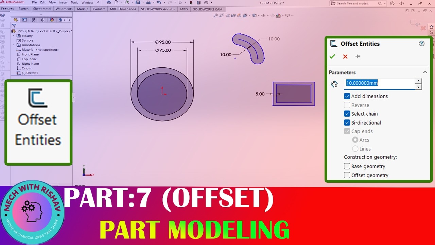
Task: Click the Select cursor tool icon
Action: [x=180, y=2]
